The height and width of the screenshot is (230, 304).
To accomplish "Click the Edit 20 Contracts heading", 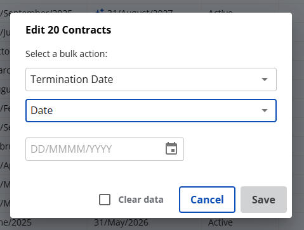I will [69, 30].
